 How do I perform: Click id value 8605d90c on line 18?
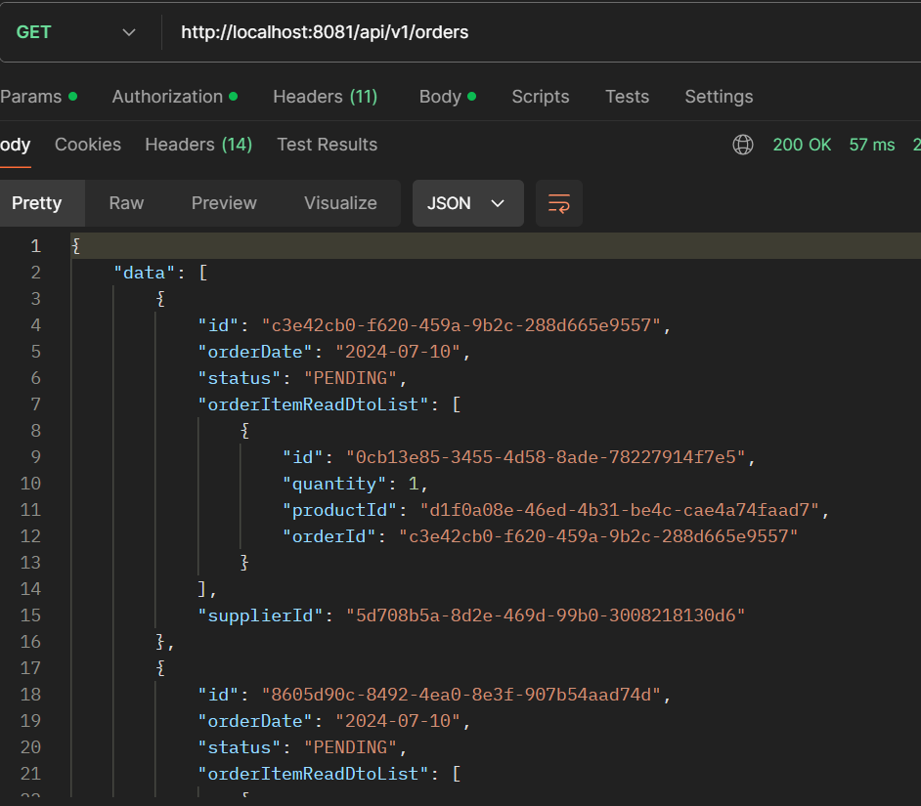click(461, 695)
